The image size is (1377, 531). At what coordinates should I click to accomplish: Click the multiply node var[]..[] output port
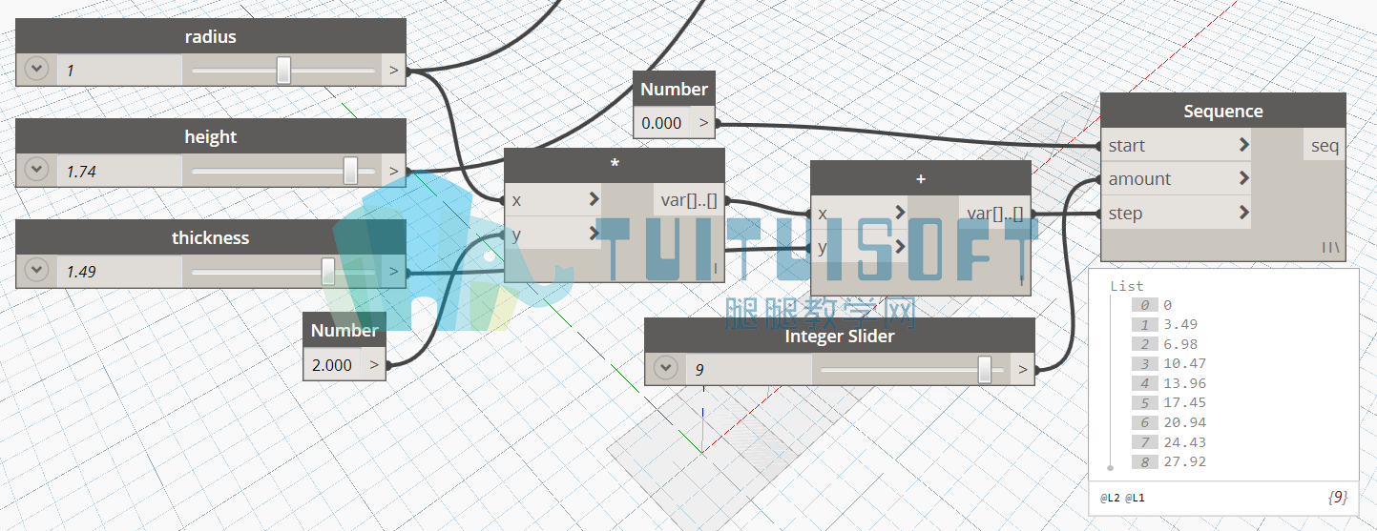688,200
